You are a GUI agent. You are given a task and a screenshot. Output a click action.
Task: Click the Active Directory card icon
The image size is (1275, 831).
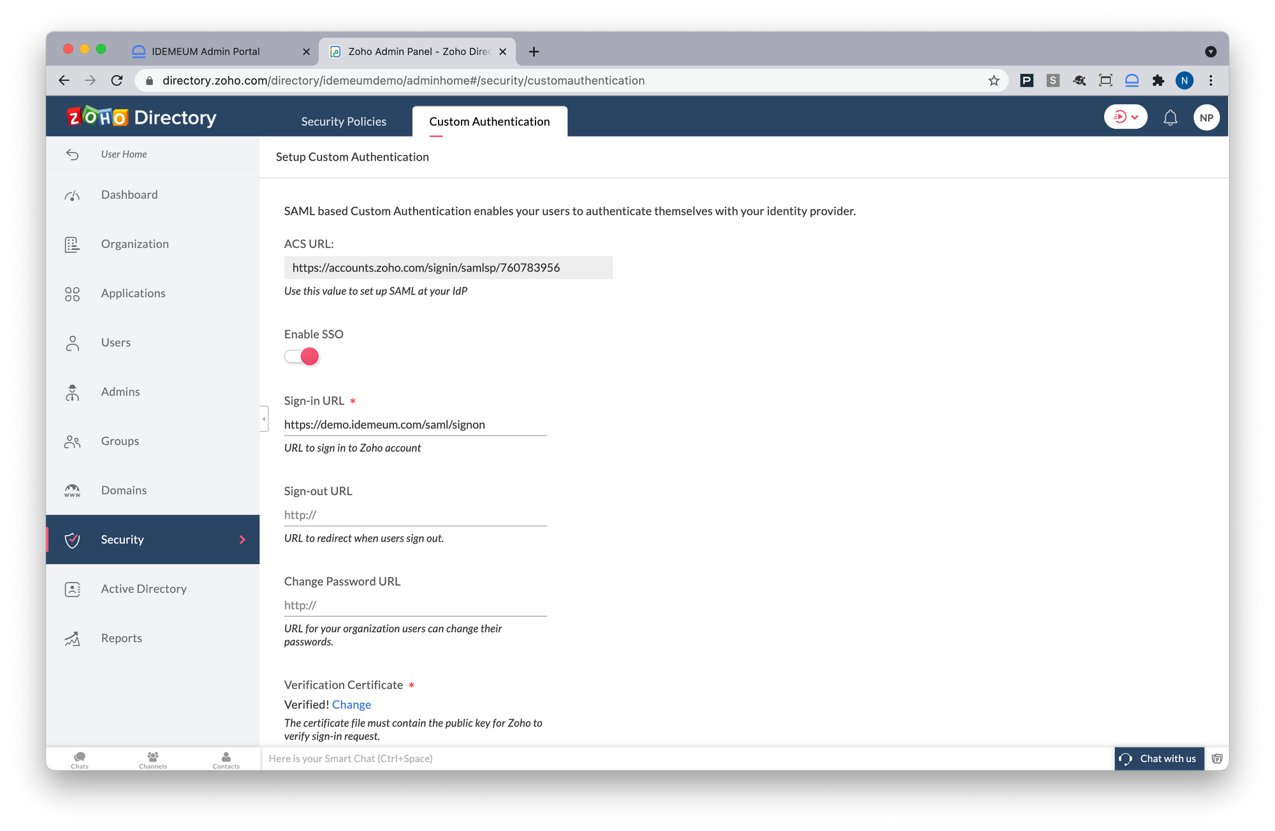pyautogui.click(x=72, y=589)
